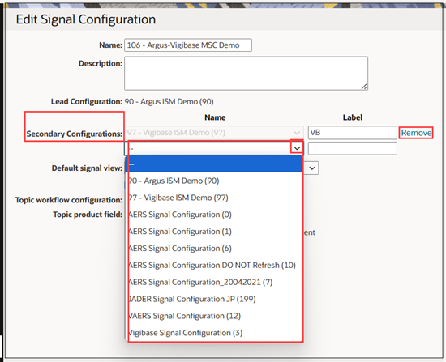
Task: Choose JADER Signal Configuration JP (199)
Action: click(213, 299)
